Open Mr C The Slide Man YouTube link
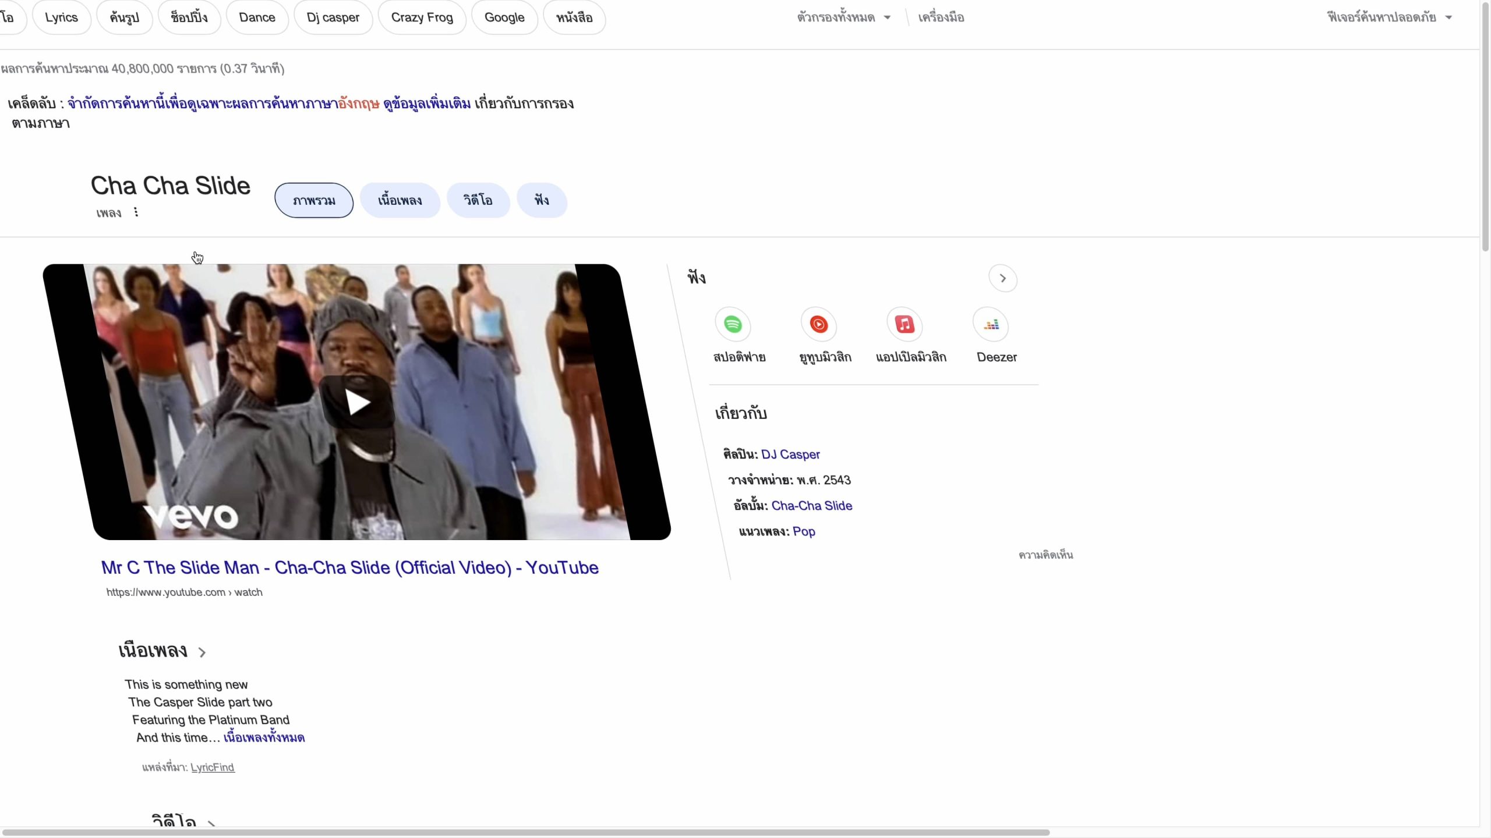 349,567
